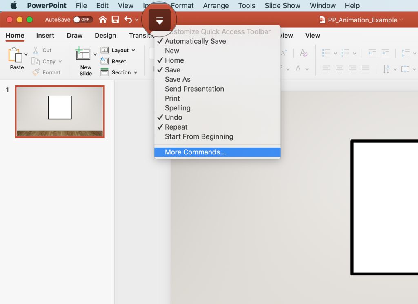Click the Clear Formatting icon
The image size is (418, 304).
tap(304, 53)
